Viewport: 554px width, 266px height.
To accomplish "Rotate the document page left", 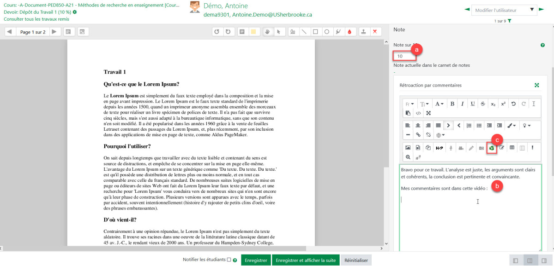I will (x=217, y=32).
